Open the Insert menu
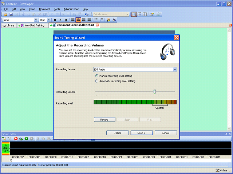The image size is (233, 174). (32, 9)
